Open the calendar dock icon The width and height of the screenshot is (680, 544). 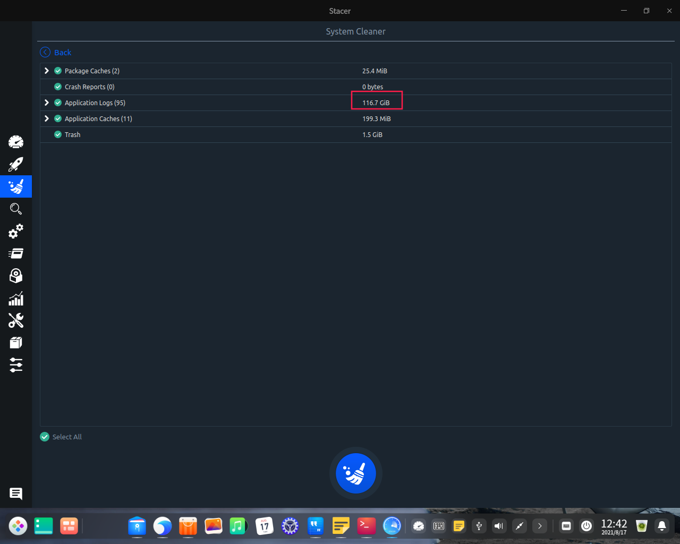(x=264, y=526)
